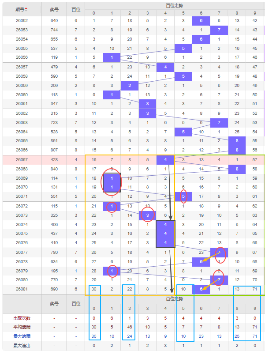Click the 最大连出 statistics row label
This screenshot has height=351, width=265.
click(22, 346)
